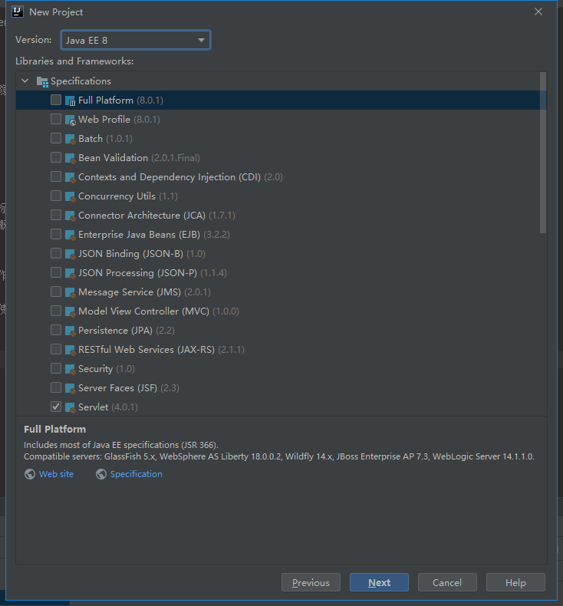The width and height of the screenshot is (563, 606).
Task: Click the Model View Controller library icon
Action: coord(70,311)
